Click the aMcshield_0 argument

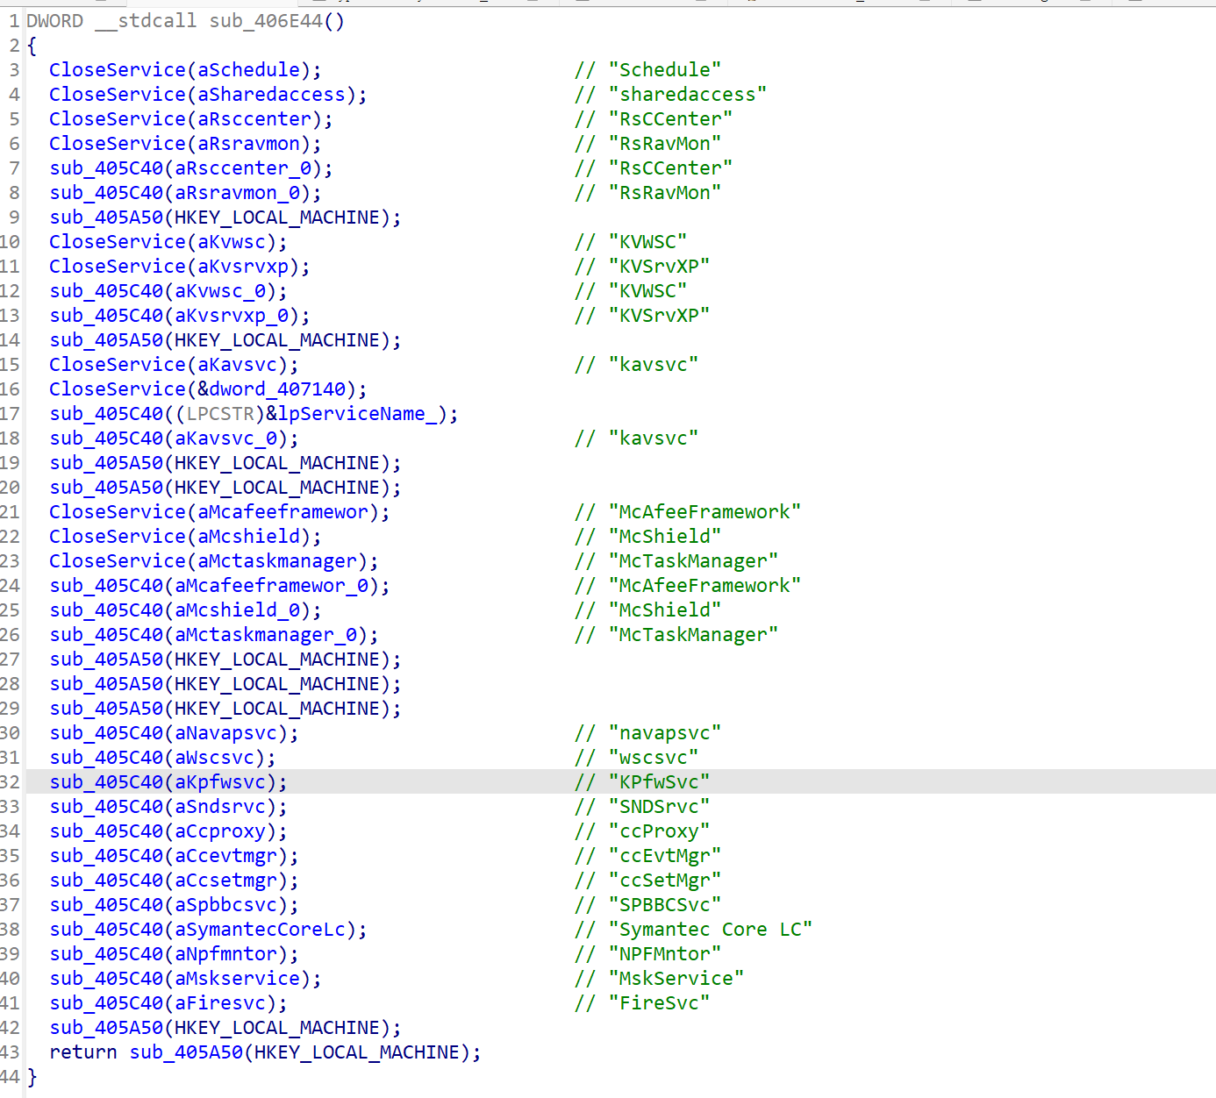pyautogui.click(x=238, y=610)
